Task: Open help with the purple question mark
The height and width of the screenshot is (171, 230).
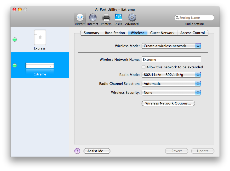Action: pyautogui.click(x=77, y=151)
